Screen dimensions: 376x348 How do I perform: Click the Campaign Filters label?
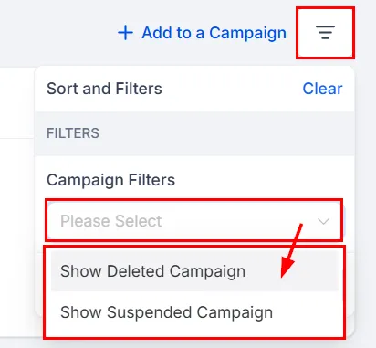[110, 180]
